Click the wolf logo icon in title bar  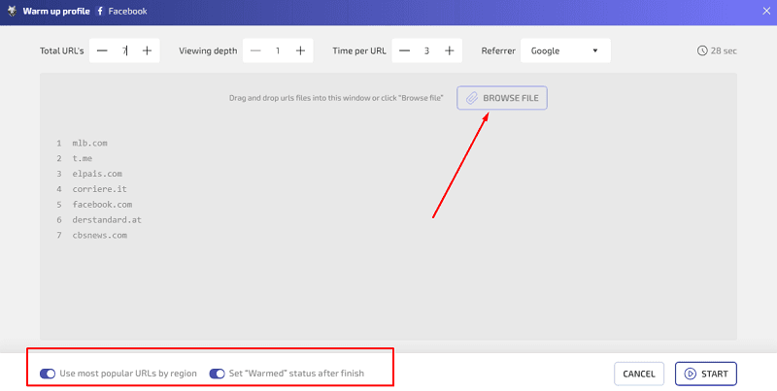(x=12, y=11)
